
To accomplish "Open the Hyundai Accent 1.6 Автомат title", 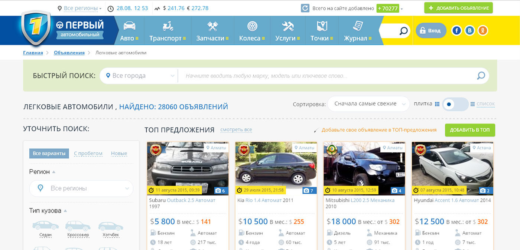I will (452, 200).
